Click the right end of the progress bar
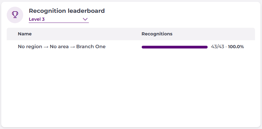 [206, 47]
